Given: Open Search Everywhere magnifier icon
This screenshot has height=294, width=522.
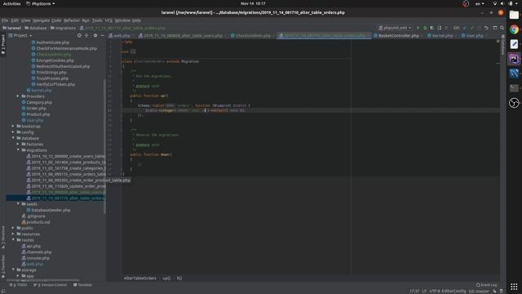Looking at the screenshot, I should tap(502, 28).
